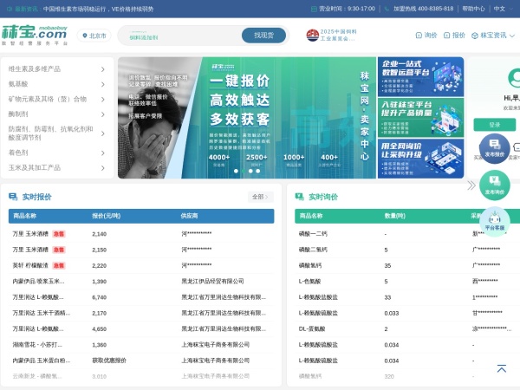Expand 维生素及多维产品 category

click(56, 69)
